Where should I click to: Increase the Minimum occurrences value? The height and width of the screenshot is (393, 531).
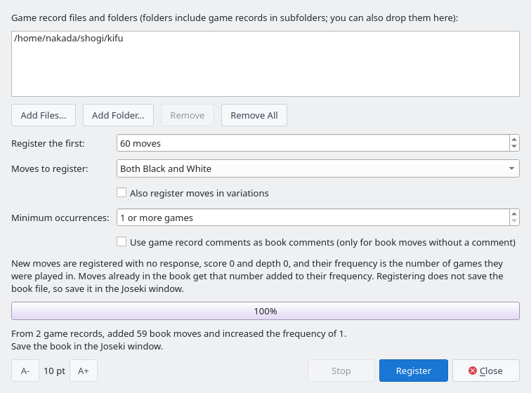pos(514,213)
